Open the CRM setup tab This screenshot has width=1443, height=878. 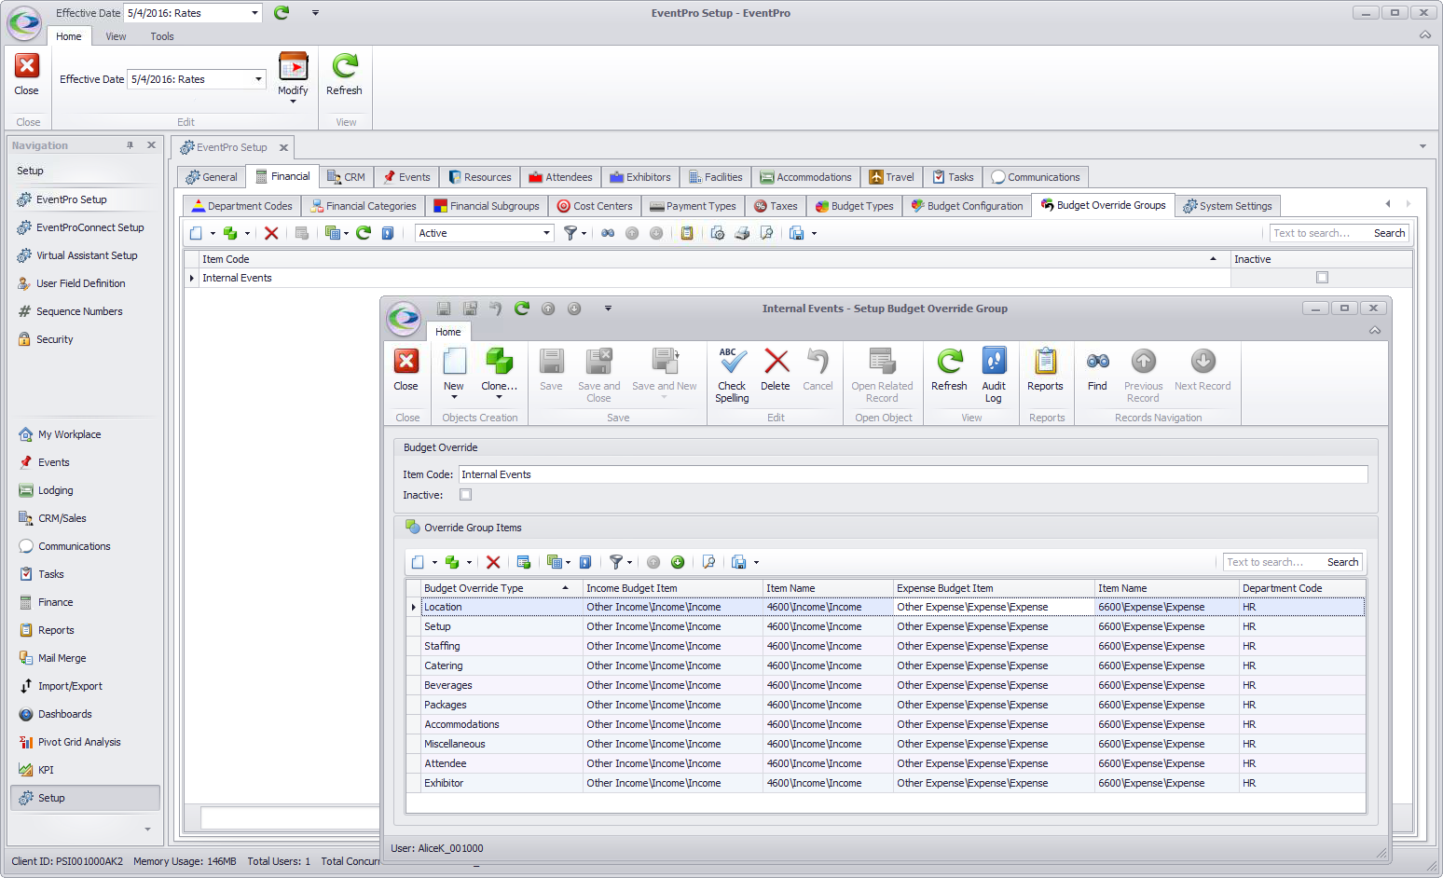click(347, 177)
